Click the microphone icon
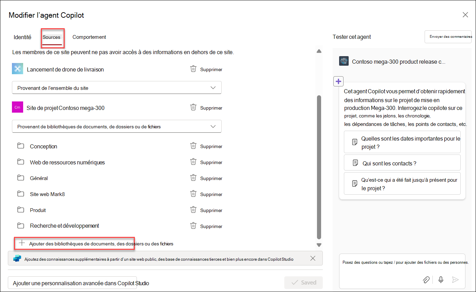Viewport: 476px width, 292px height. pyautogui.click(x=441, y=280)
